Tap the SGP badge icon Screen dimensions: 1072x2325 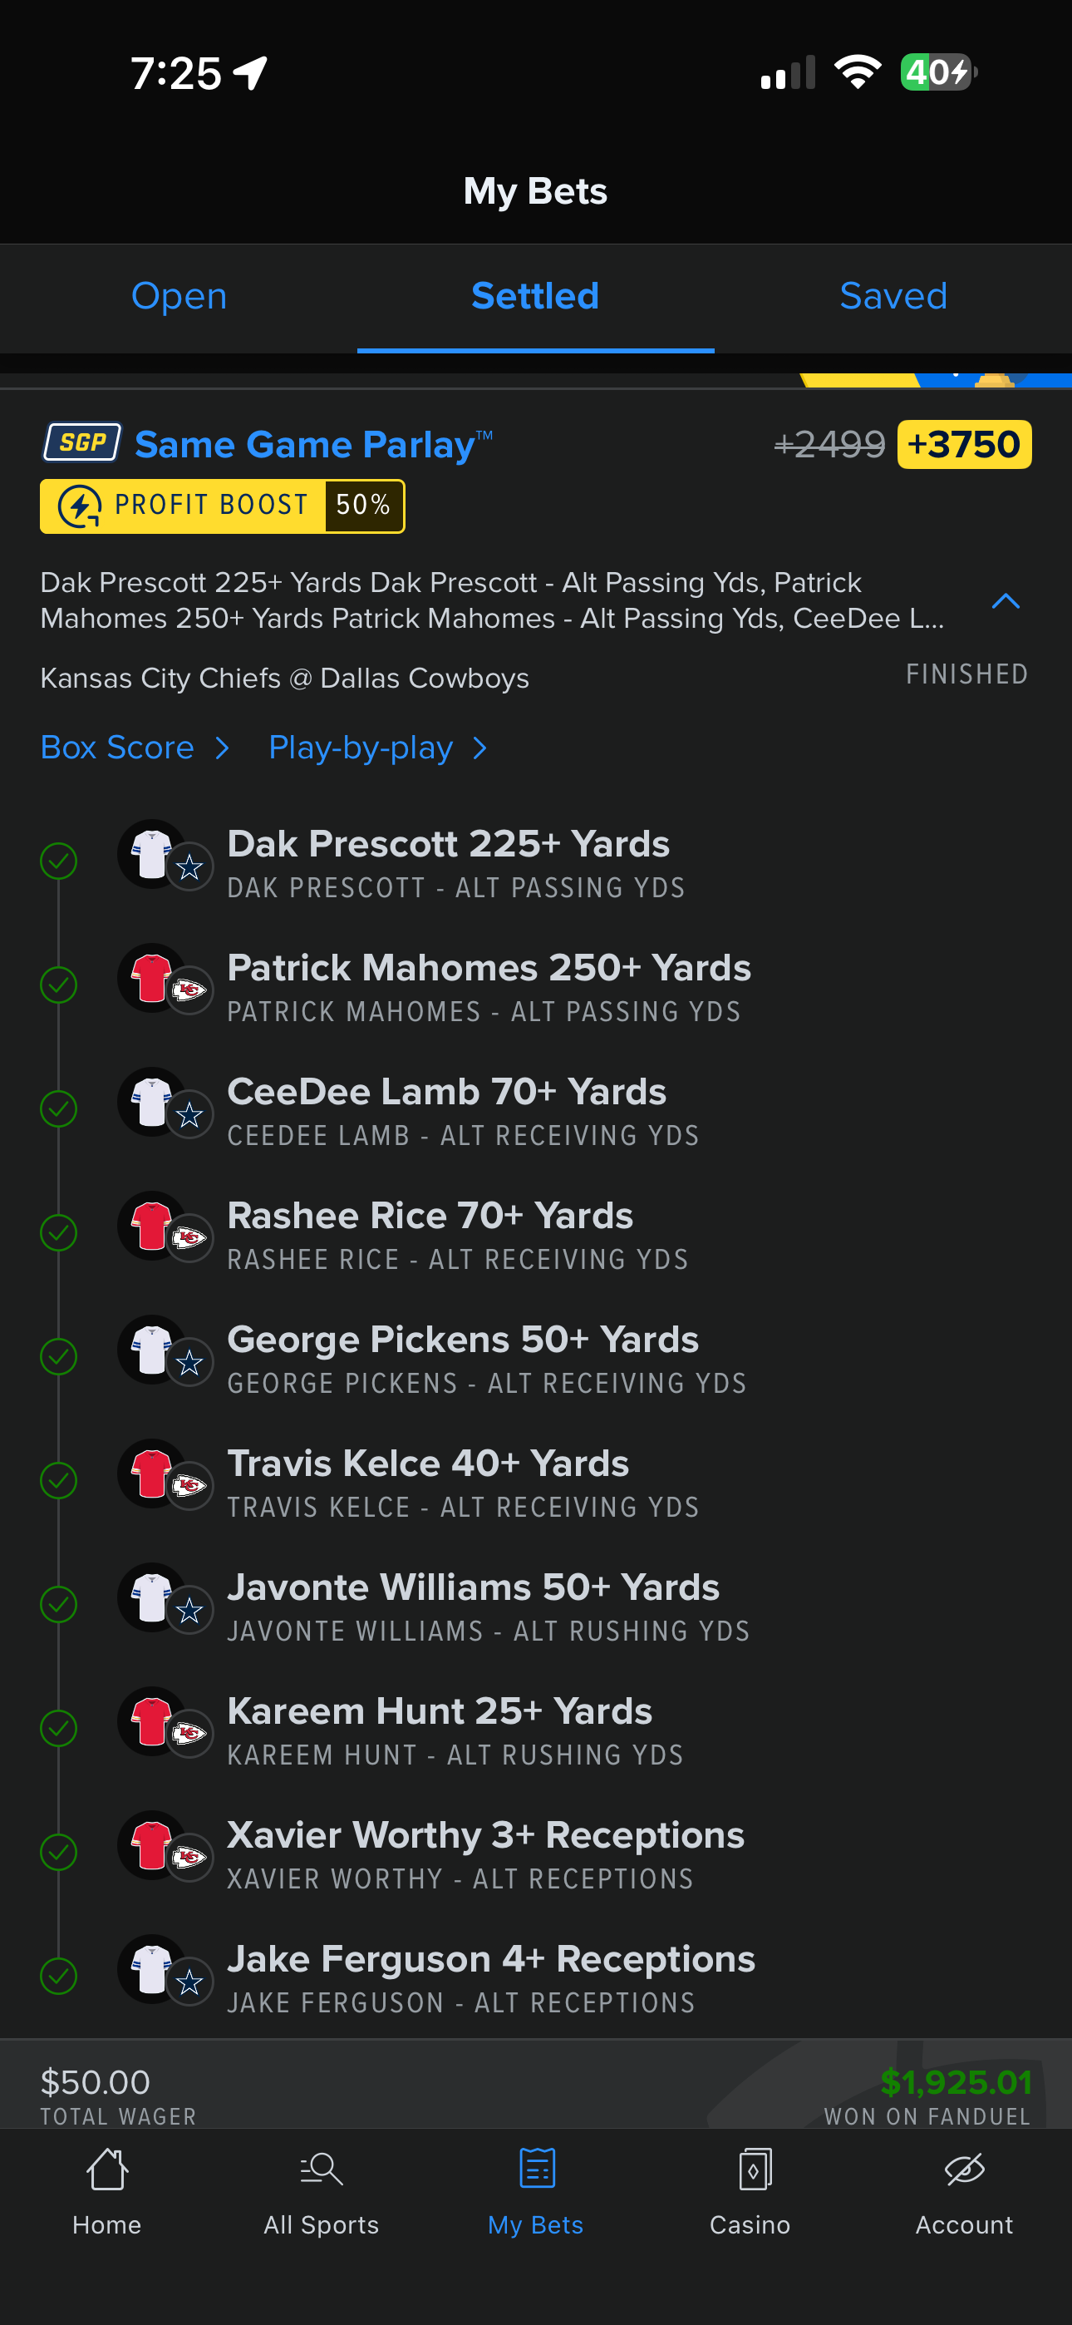tap(82, 442)
